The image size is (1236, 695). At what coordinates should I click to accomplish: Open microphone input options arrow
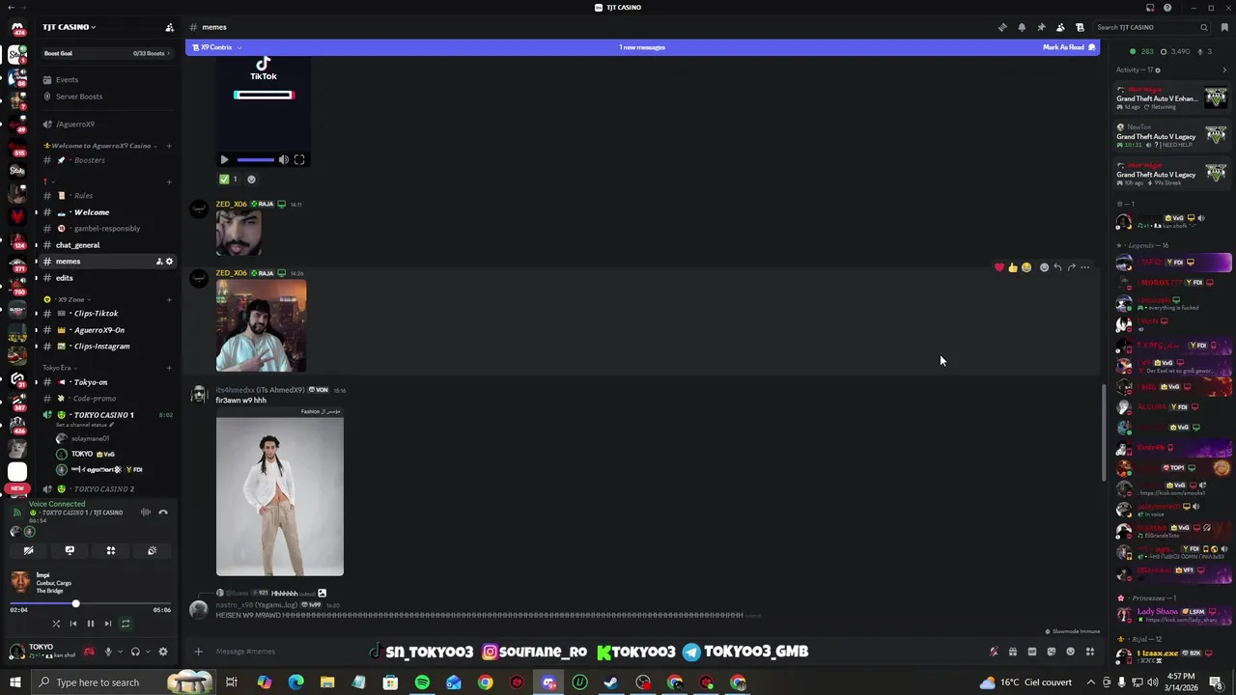tap(120, 653)
